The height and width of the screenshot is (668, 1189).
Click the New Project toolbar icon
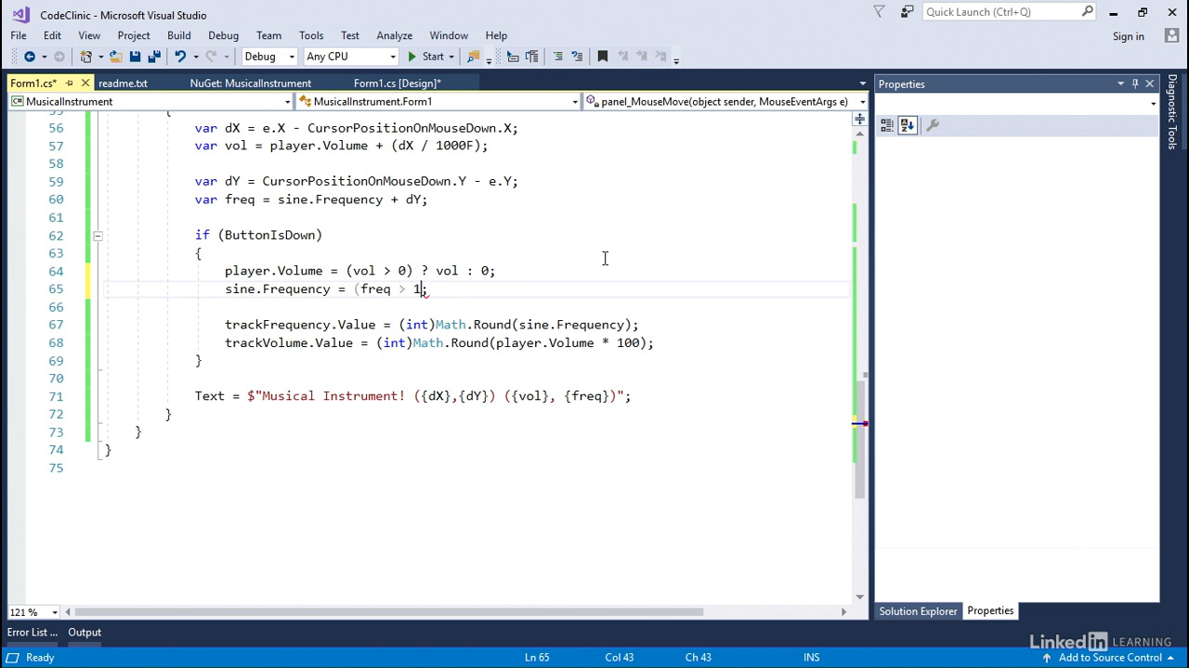click(86, 57)
